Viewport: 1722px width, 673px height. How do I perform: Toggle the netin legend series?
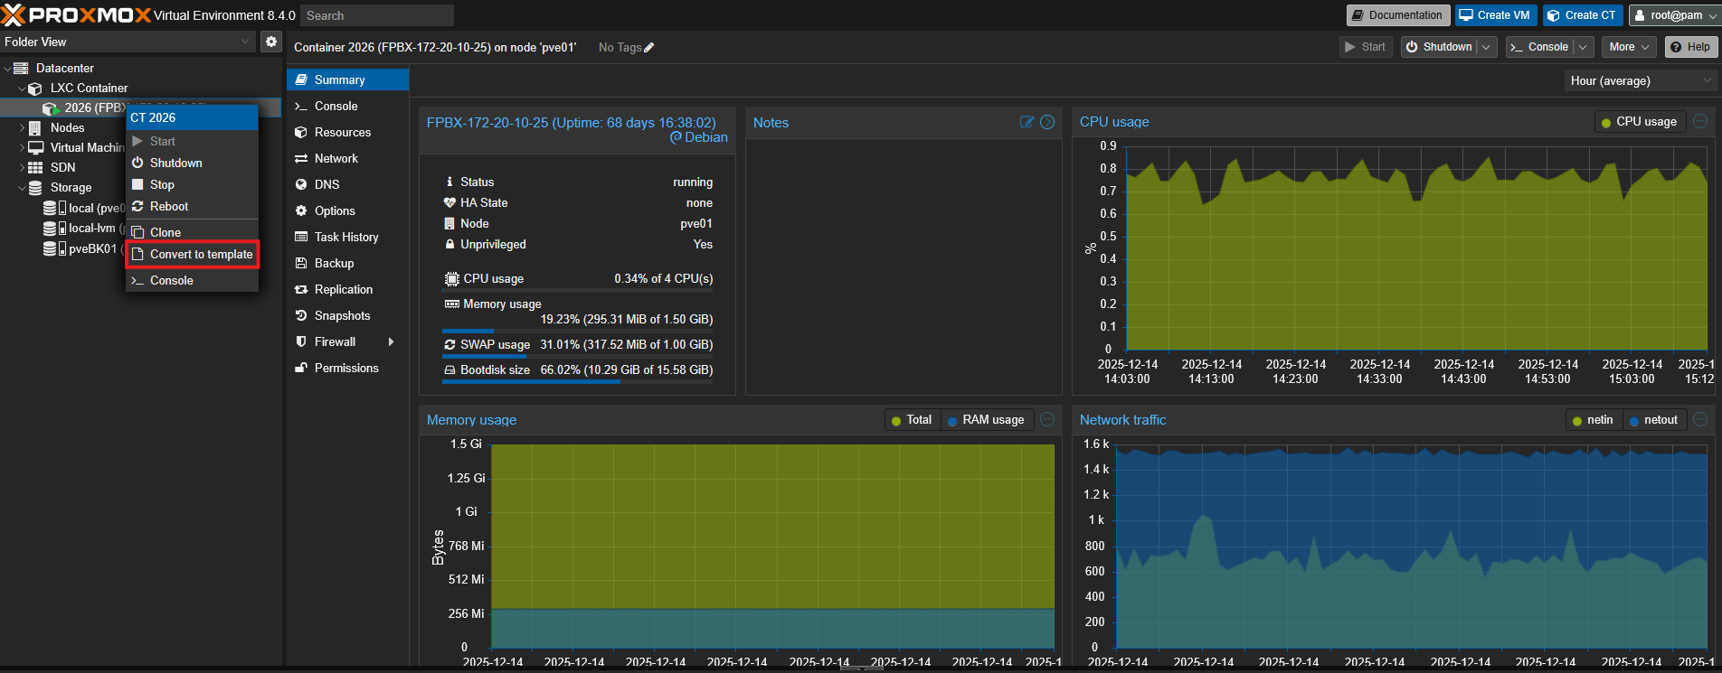tap(1593, 420)
